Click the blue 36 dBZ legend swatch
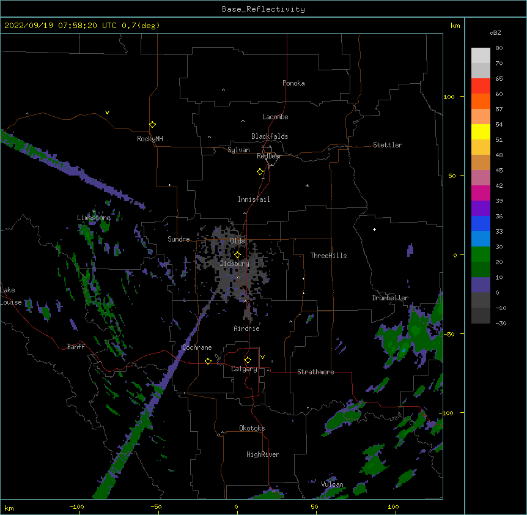The image size is (527, 515). tap(481, 223)
